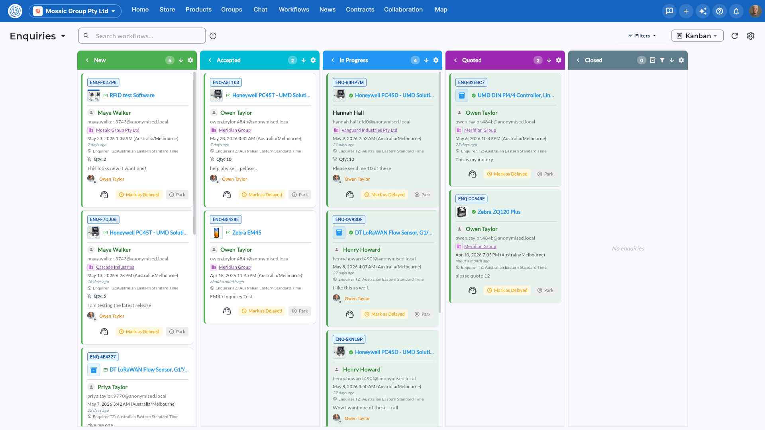The image size is (765, 430).
Task: Park the ENQ-A5T103 enquiry
Action: (x=300, y=195)
